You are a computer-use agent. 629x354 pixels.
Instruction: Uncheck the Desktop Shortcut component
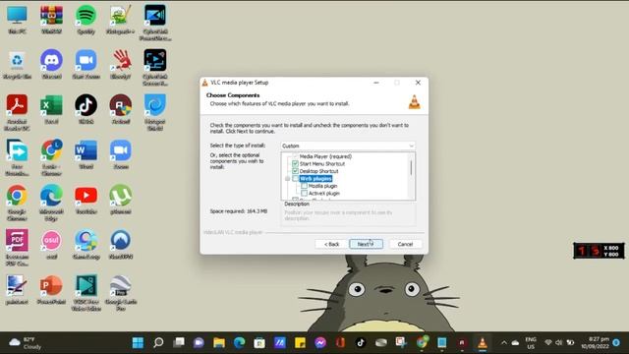coord(295,171)
